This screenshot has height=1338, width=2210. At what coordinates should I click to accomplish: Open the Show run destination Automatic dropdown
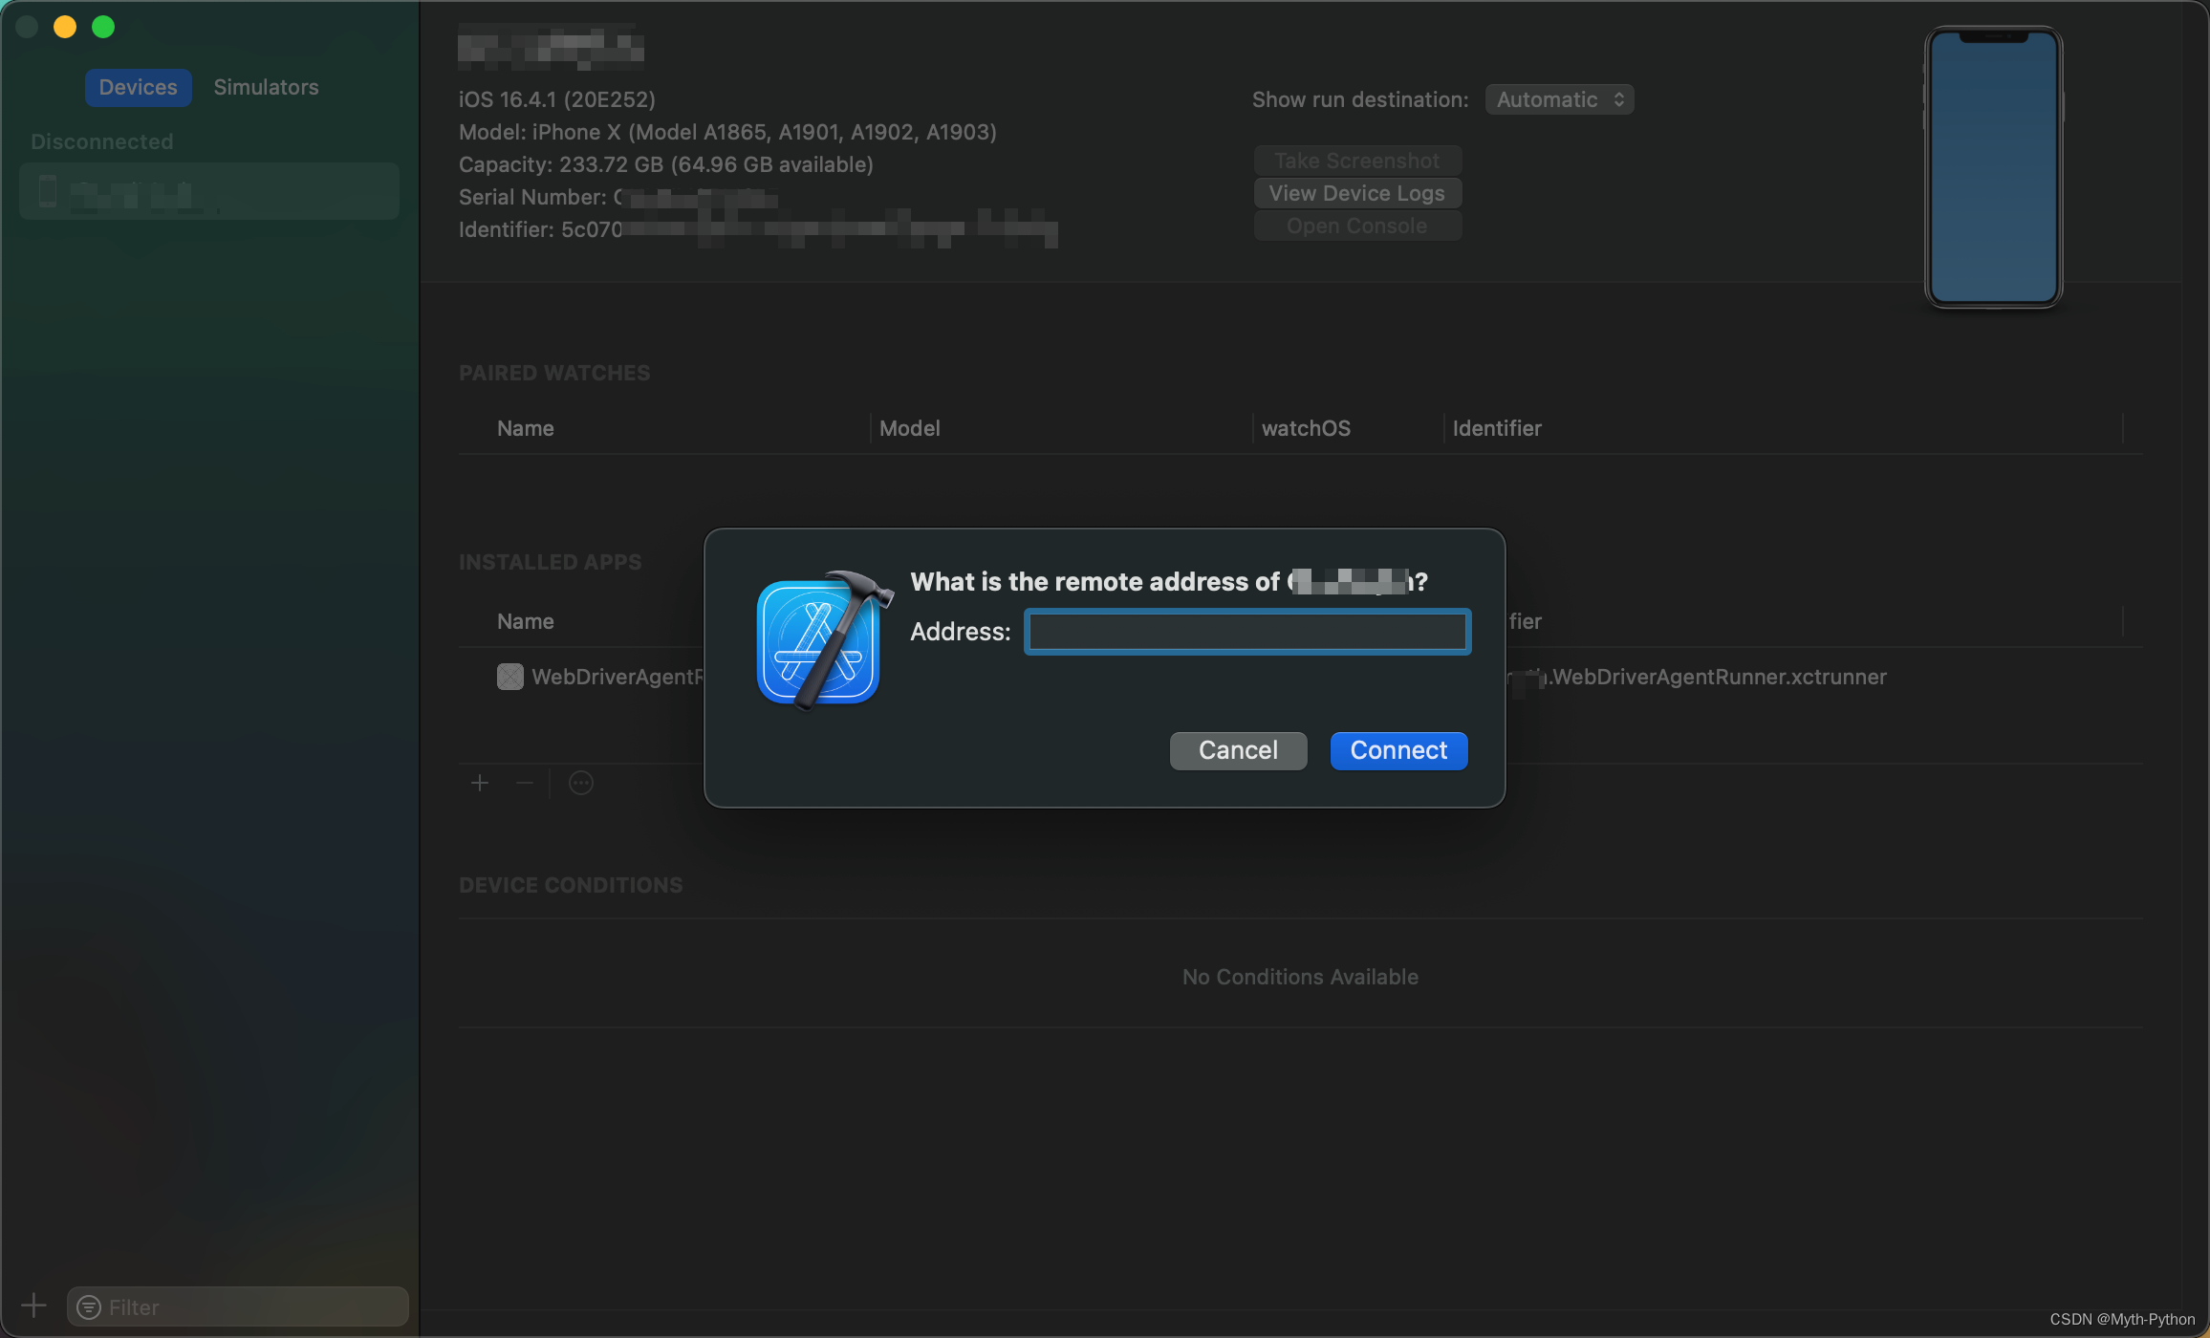click(x=1559, y=99)
